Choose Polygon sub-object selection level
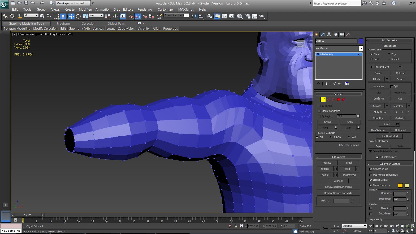The image size is (416, 234). coord(339,100)
